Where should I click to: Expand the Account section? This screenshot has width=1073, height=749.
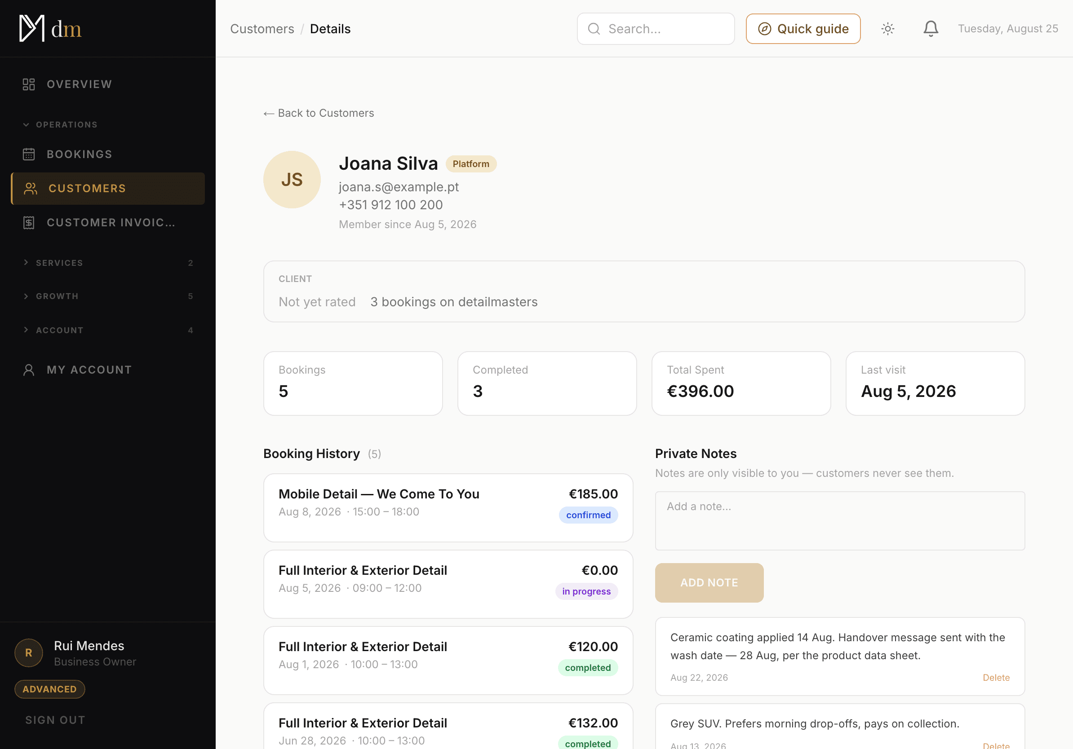(x=107, y=330)
